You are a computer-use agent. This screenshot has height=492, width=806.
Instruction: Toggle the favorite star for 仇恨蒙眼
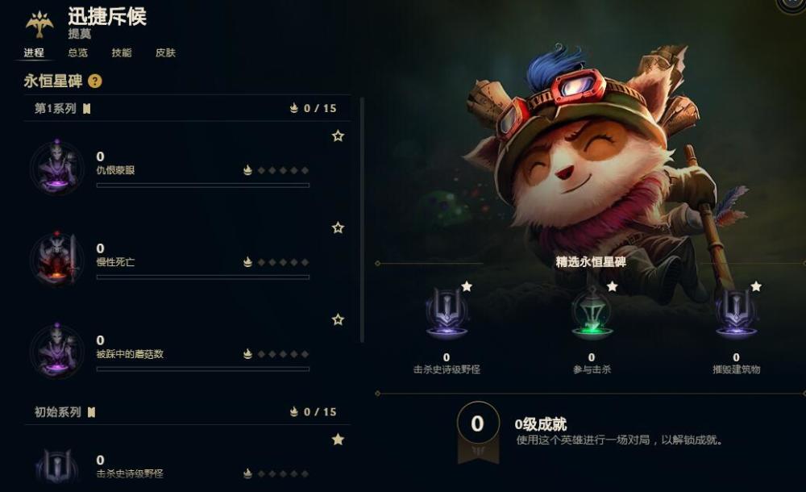click(338, 136)
